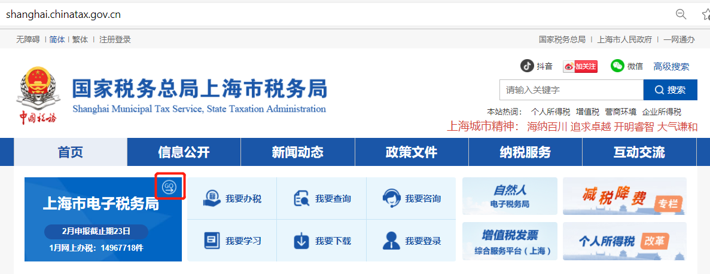Screen dimensions: 710x274
Task: Open the 我要咨询 headset icon
Action: tap(391, 198)
